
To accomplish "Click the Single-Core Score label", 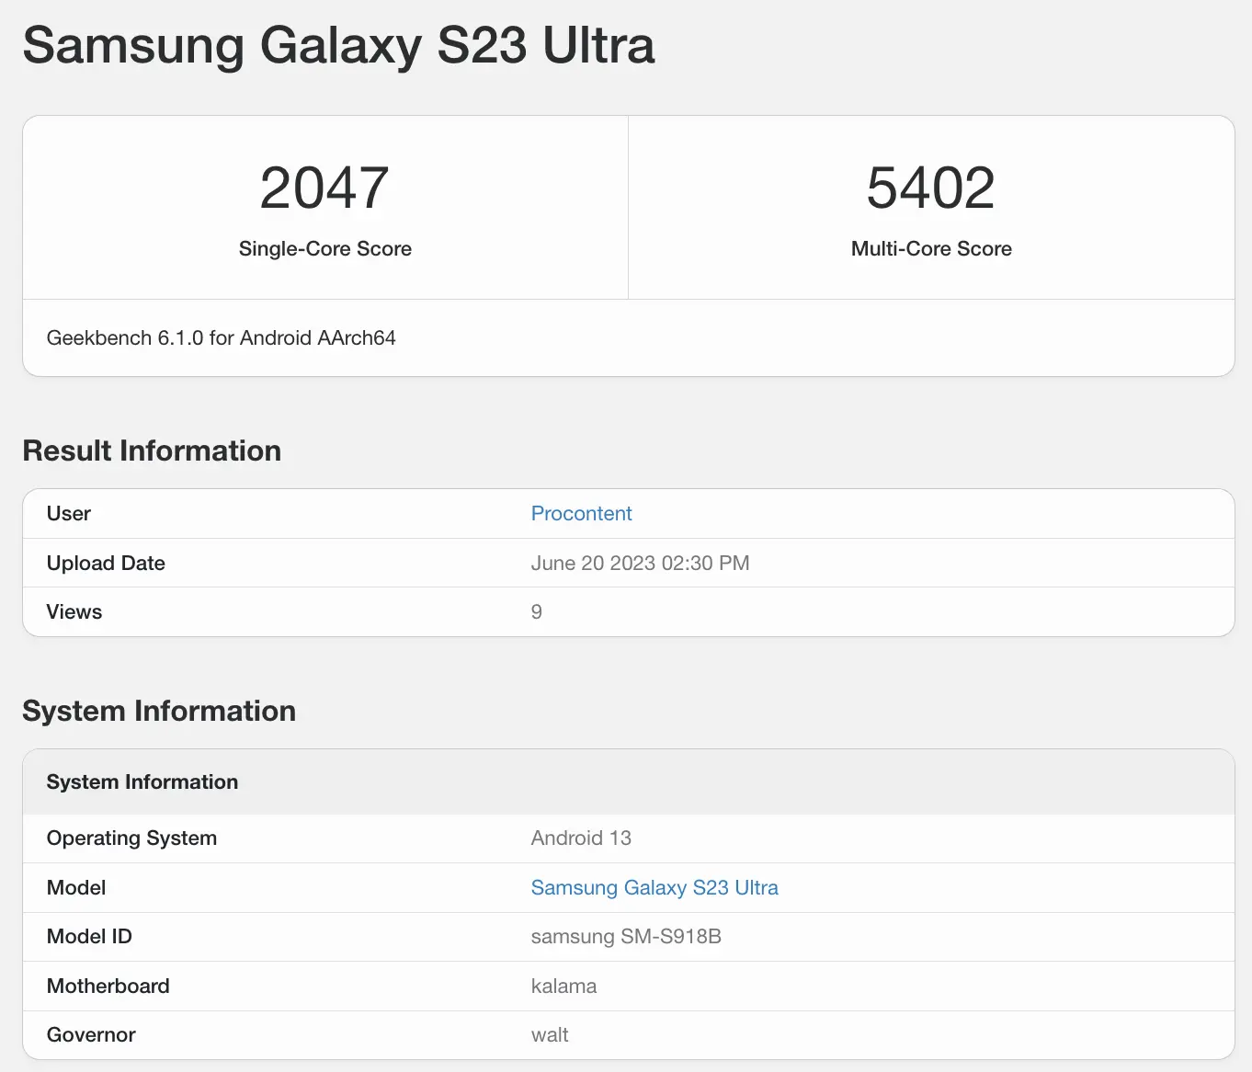I will (x=324, y=248).
